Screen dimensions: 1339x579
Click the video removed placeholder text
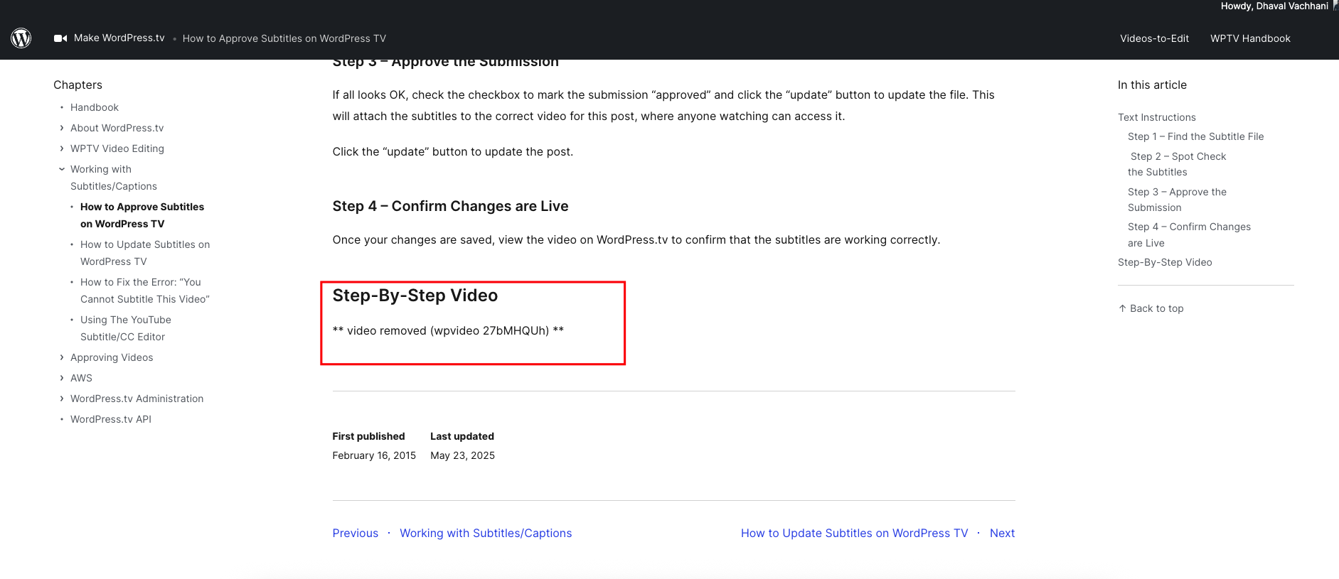(448, 330)
